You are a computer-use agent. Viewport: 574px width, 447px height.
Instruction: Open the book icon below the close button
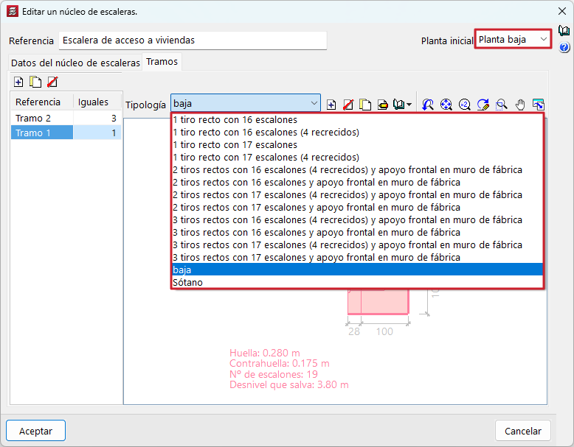click(x=564, y=31)
